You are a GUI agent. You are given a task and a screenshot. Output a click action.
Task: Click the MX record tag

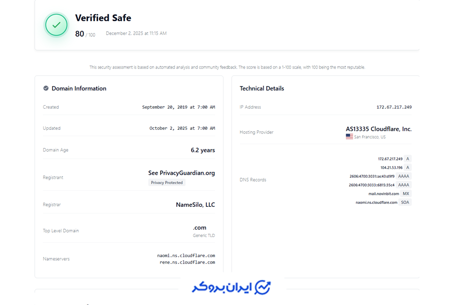[x=406, y=193]
